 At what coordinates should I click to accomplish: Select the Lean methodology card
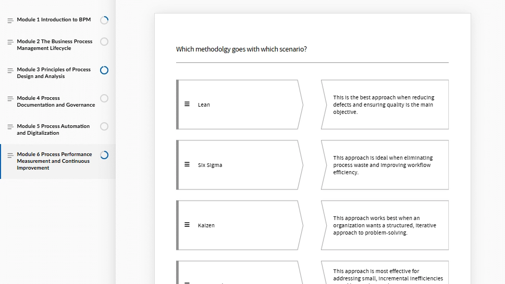[240, 105]
